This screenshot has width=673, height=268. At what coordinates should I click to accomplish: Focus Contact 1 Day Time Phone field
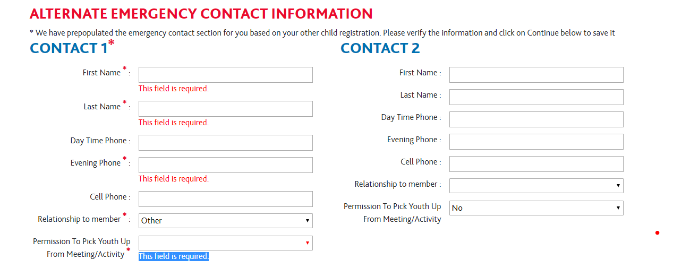(x=225, y=143)
